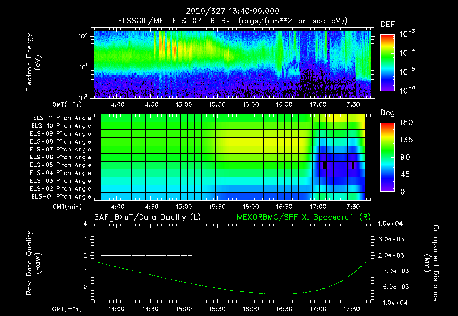Screen dimensions: 458x316
Task: Click the Deg pitch angle color bar
Action: 388,157
